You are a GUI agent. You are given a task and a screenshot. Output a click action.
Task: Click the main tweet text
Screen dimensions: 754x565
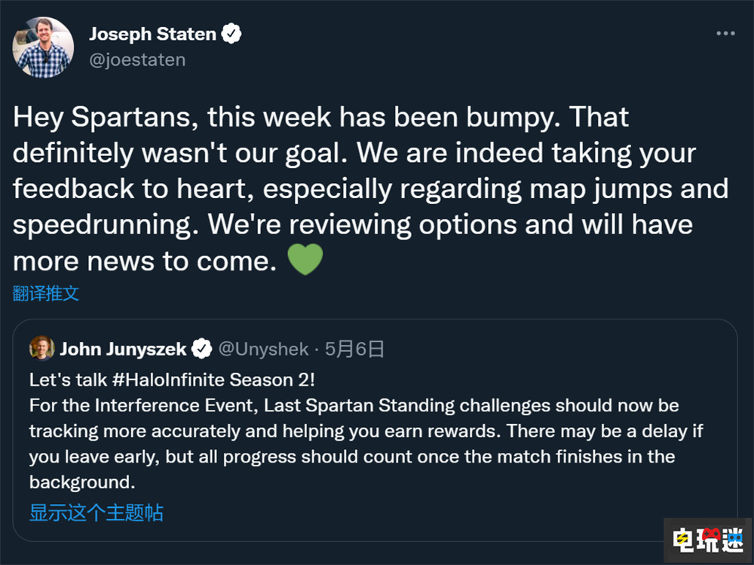tap(369, 188)
